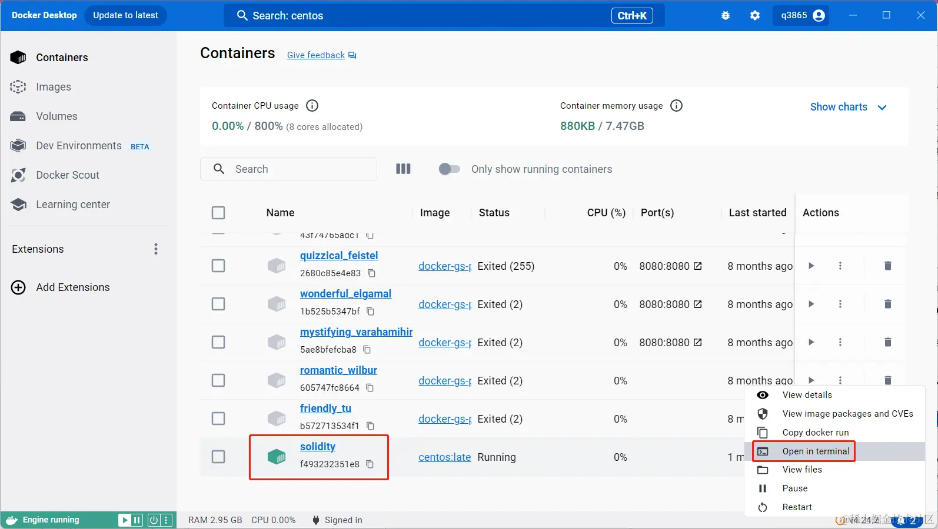
Task: Pause the Docker engine from status bar
Action: point(137,520)
